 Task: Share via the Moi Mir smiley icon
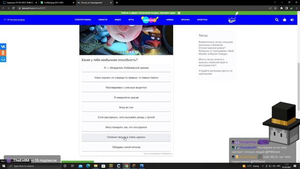pos(3,59)
